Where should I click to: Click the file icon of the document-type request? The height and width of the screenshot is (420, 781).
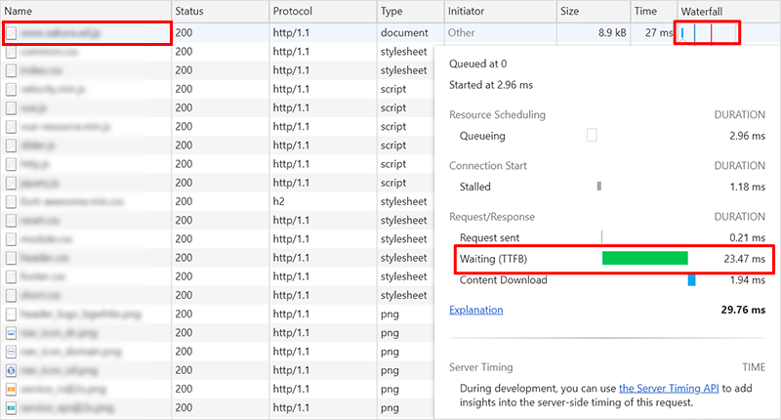(x=12, y=32)
